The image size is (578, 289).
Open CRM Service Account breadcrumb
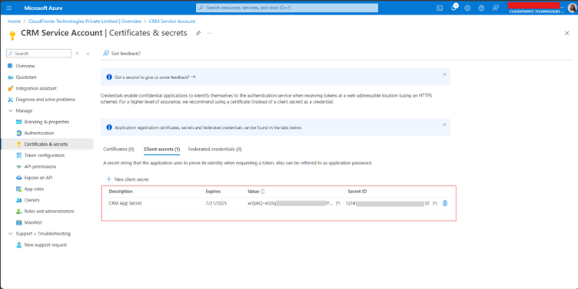pyautogui.click(x=172, y=21)
